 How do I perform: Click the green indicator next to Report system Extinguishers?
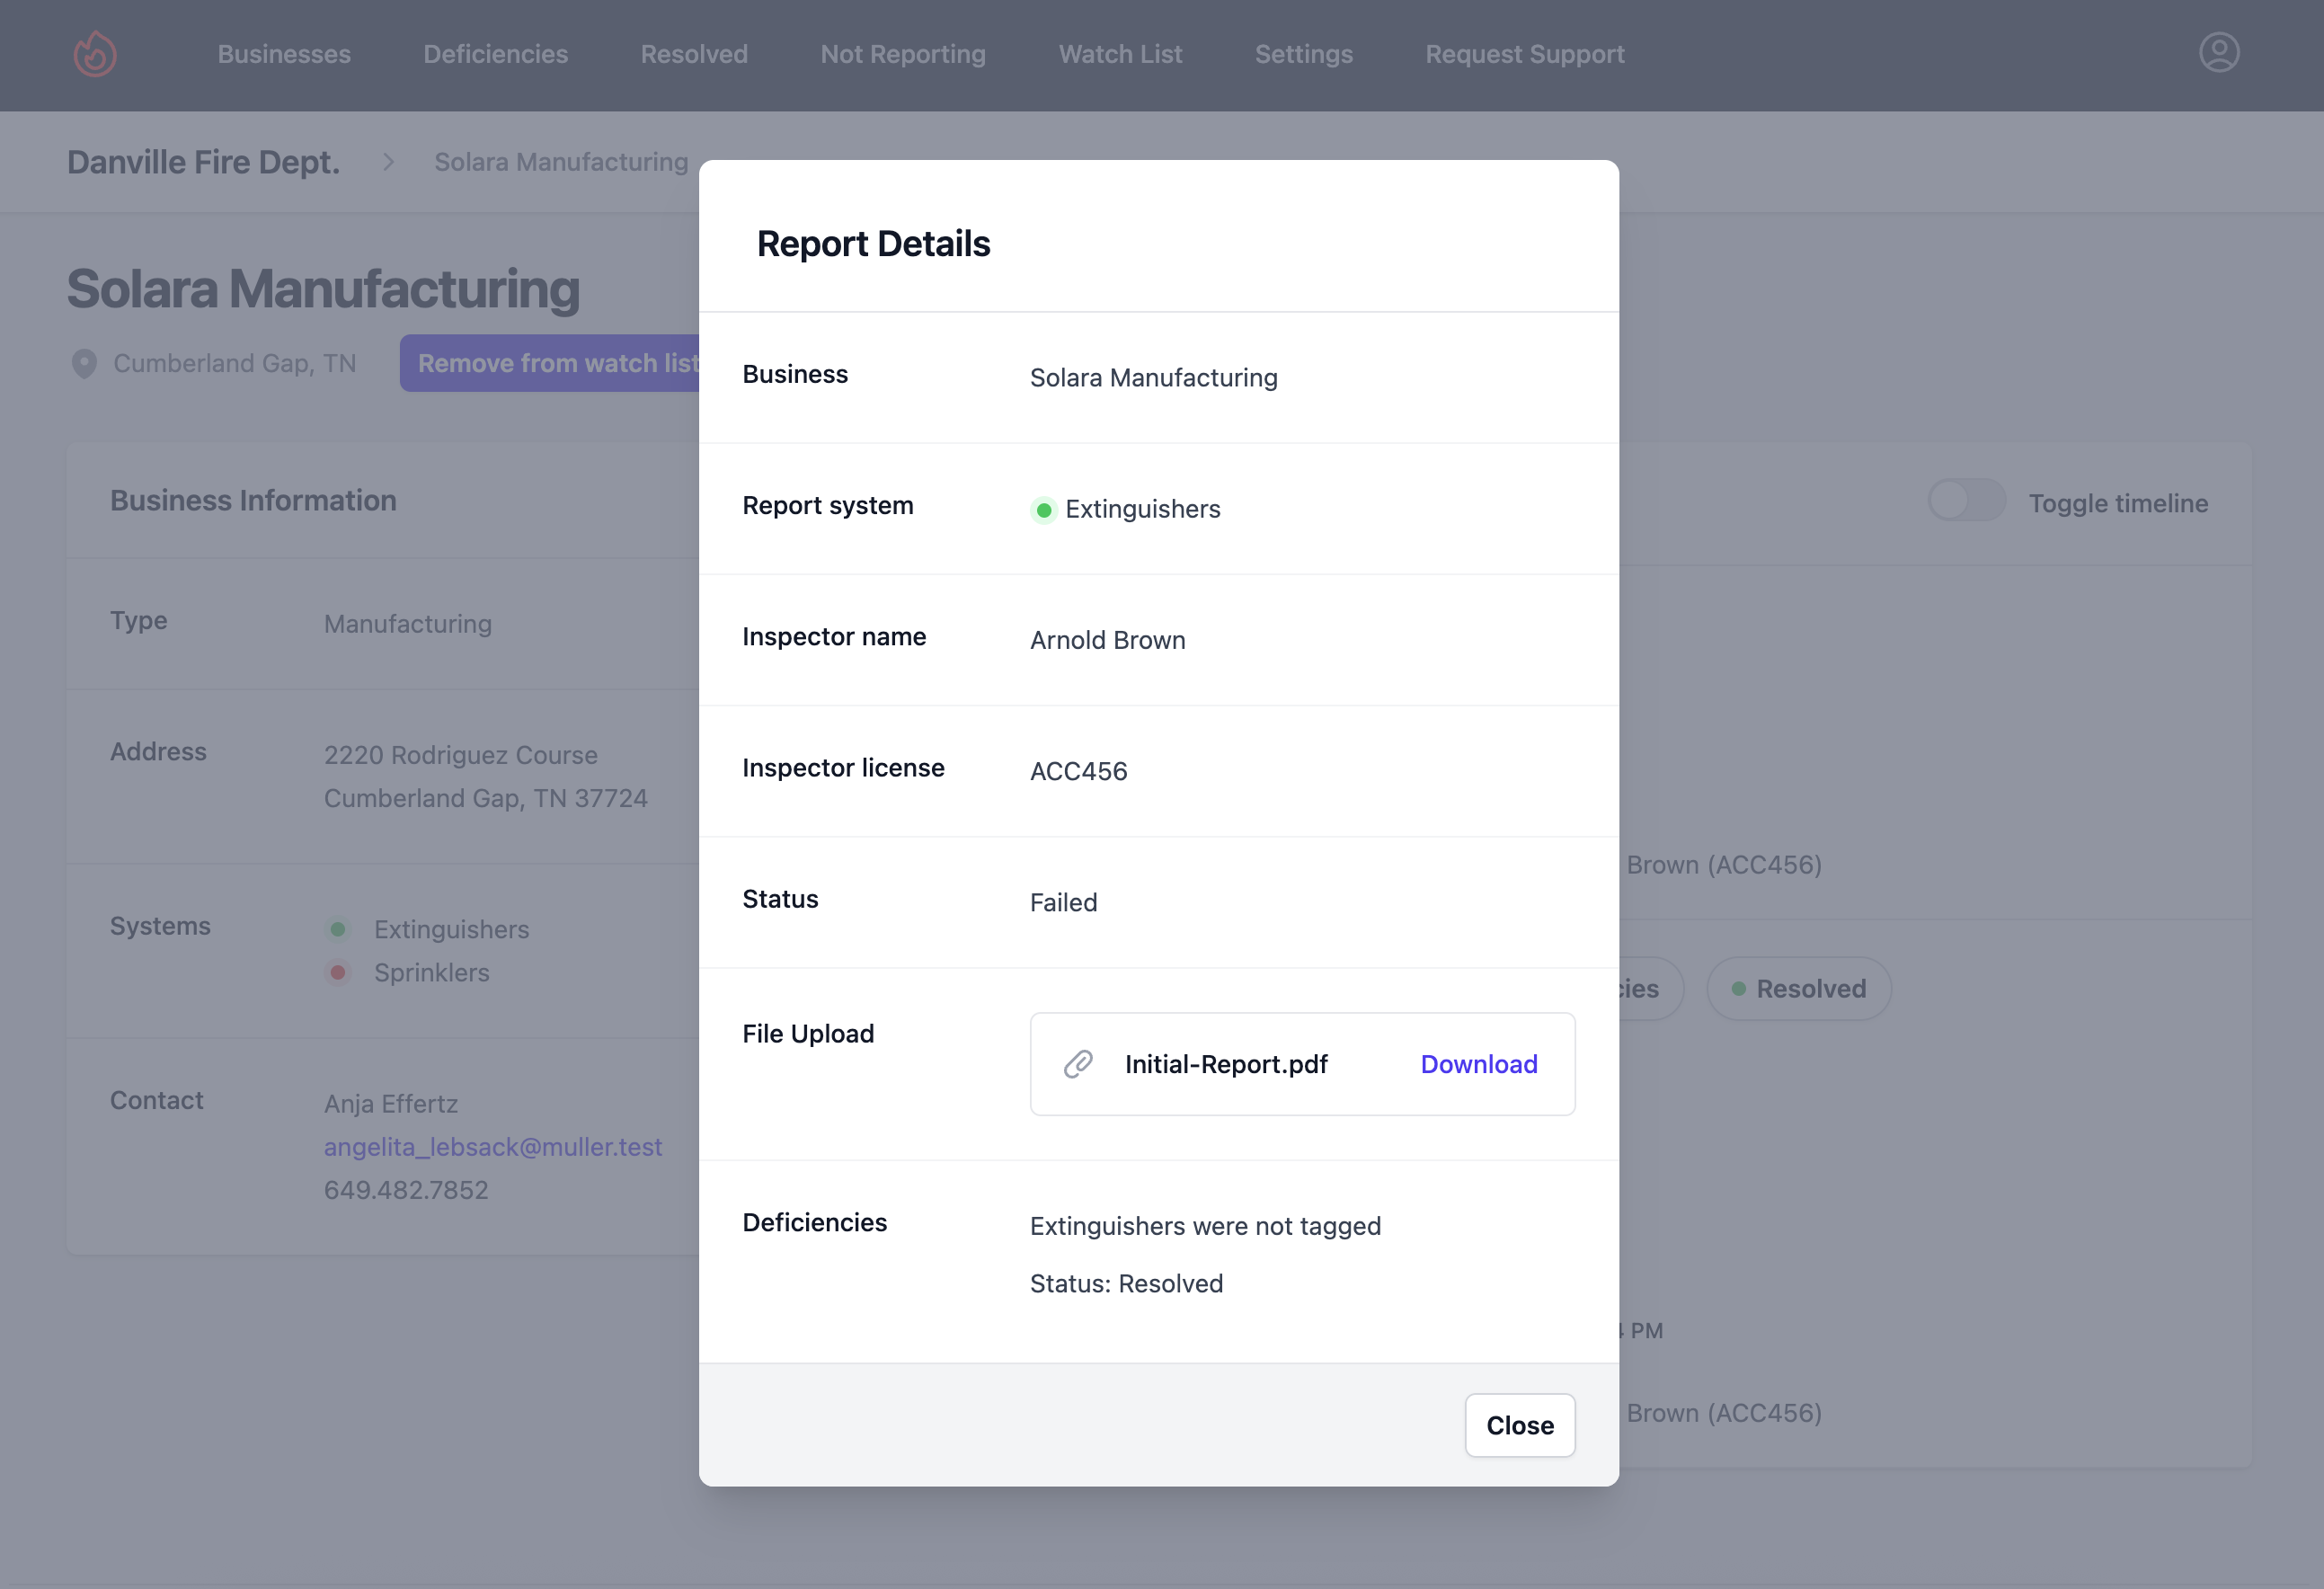1044,510
